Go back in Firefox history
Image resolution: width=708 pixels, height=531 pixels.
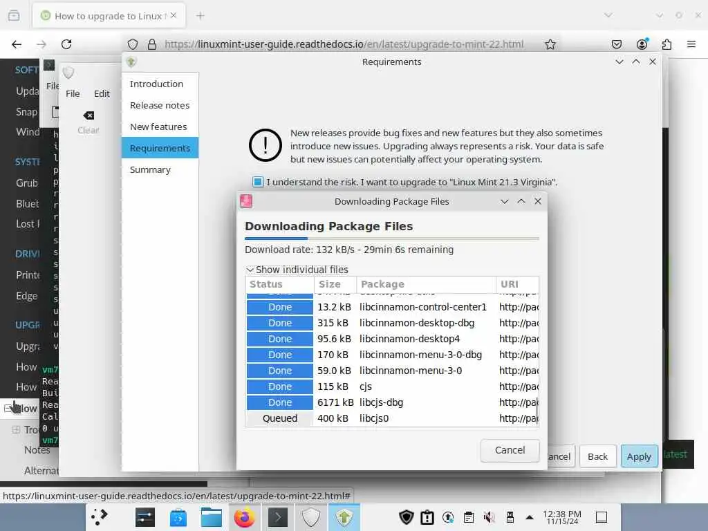[17, 44]
